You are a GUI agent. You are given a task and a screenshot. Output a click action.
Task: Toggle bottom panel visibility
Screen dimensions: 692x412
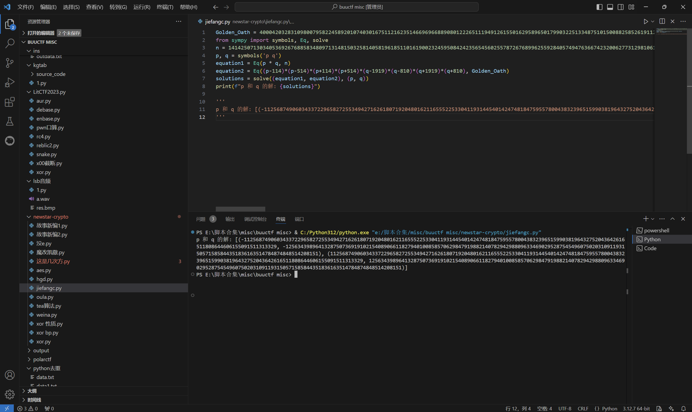tap(610, 7)
